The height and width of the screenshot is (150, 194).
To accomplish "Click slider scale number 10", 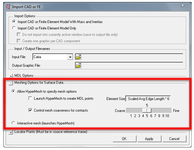I will [167, 116].
